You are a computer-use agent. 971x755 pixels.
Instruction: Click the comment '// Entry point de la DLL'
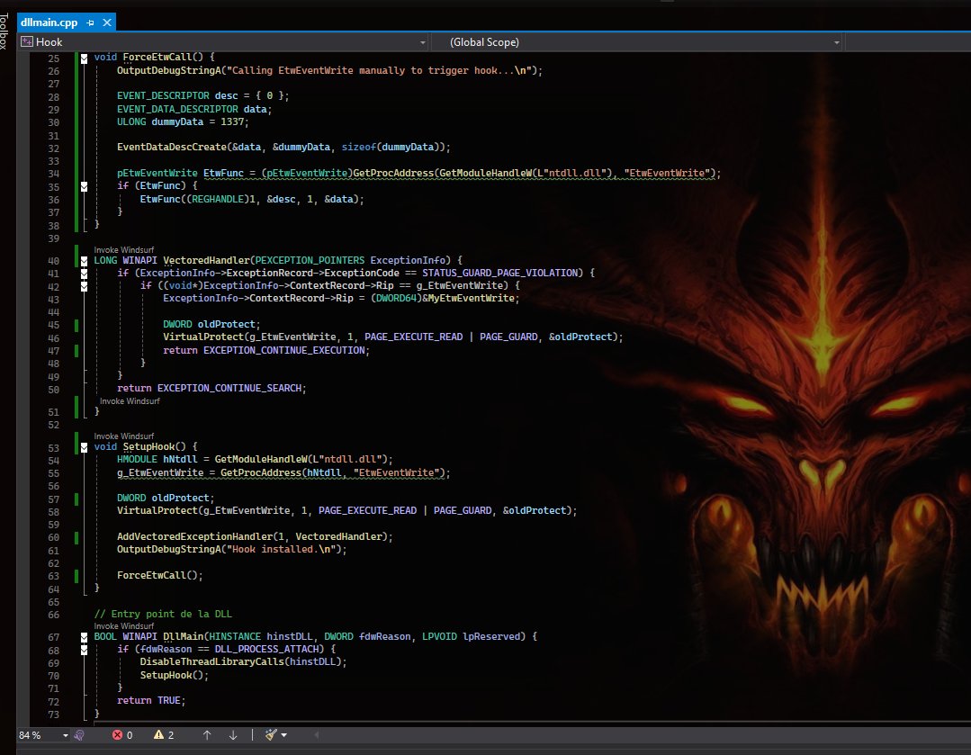click(x=163, y=614)
